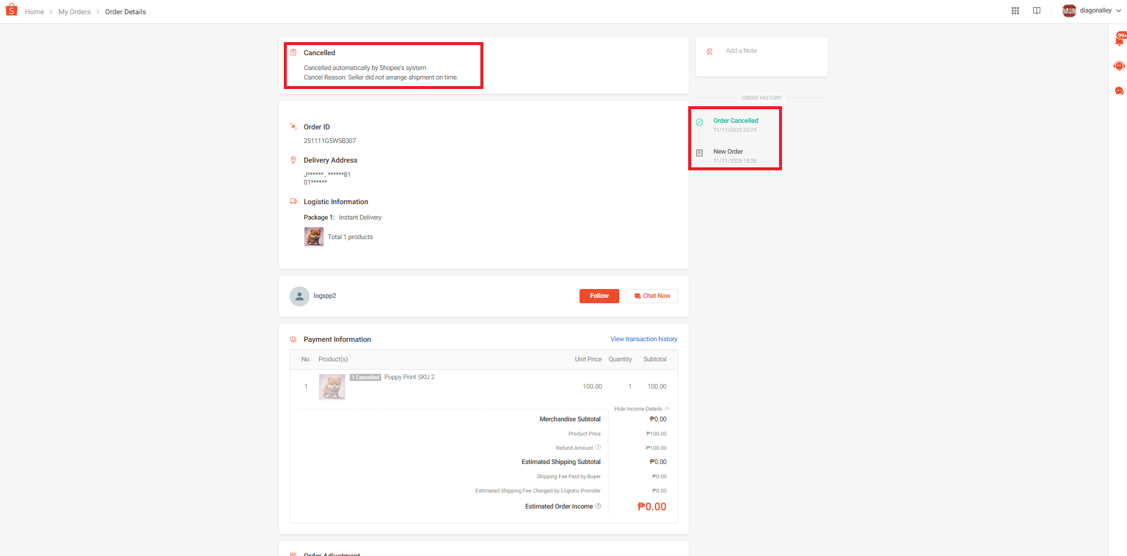Click the Cancel Reason line

(x=381, y=78)
